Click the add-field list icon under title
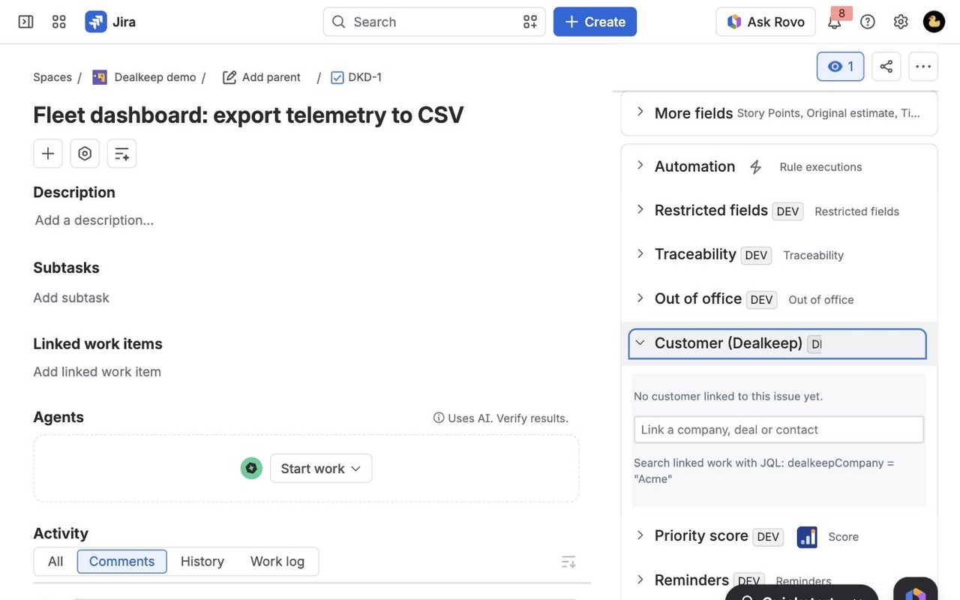 [121, 154]
